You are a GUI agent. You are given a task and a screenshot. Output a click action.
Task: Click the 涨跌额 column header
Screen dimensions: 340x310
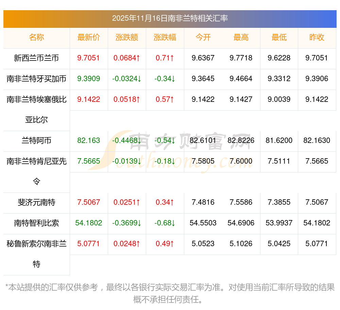pos(127,37)
